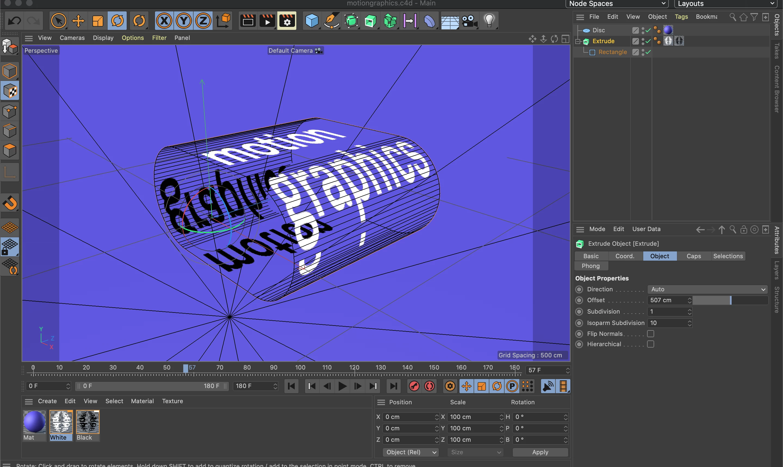783x467 pixels.
Task: Check the Hierarchical option
Action: (x=650, y=344)
